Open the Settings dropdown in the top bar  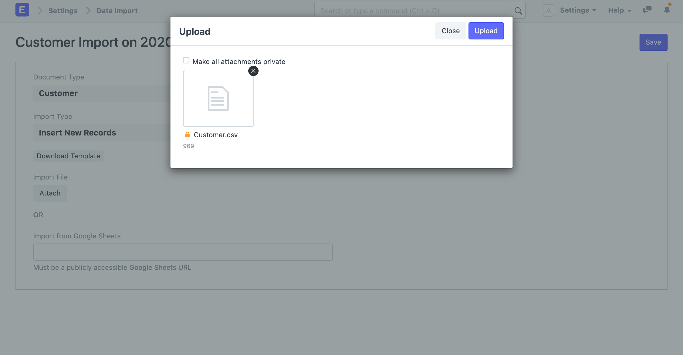point(578,10)
